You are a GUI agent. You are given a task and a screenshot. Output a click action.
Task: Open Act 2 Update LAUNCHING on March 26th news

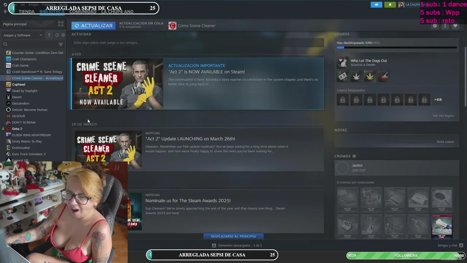[190, 139]
